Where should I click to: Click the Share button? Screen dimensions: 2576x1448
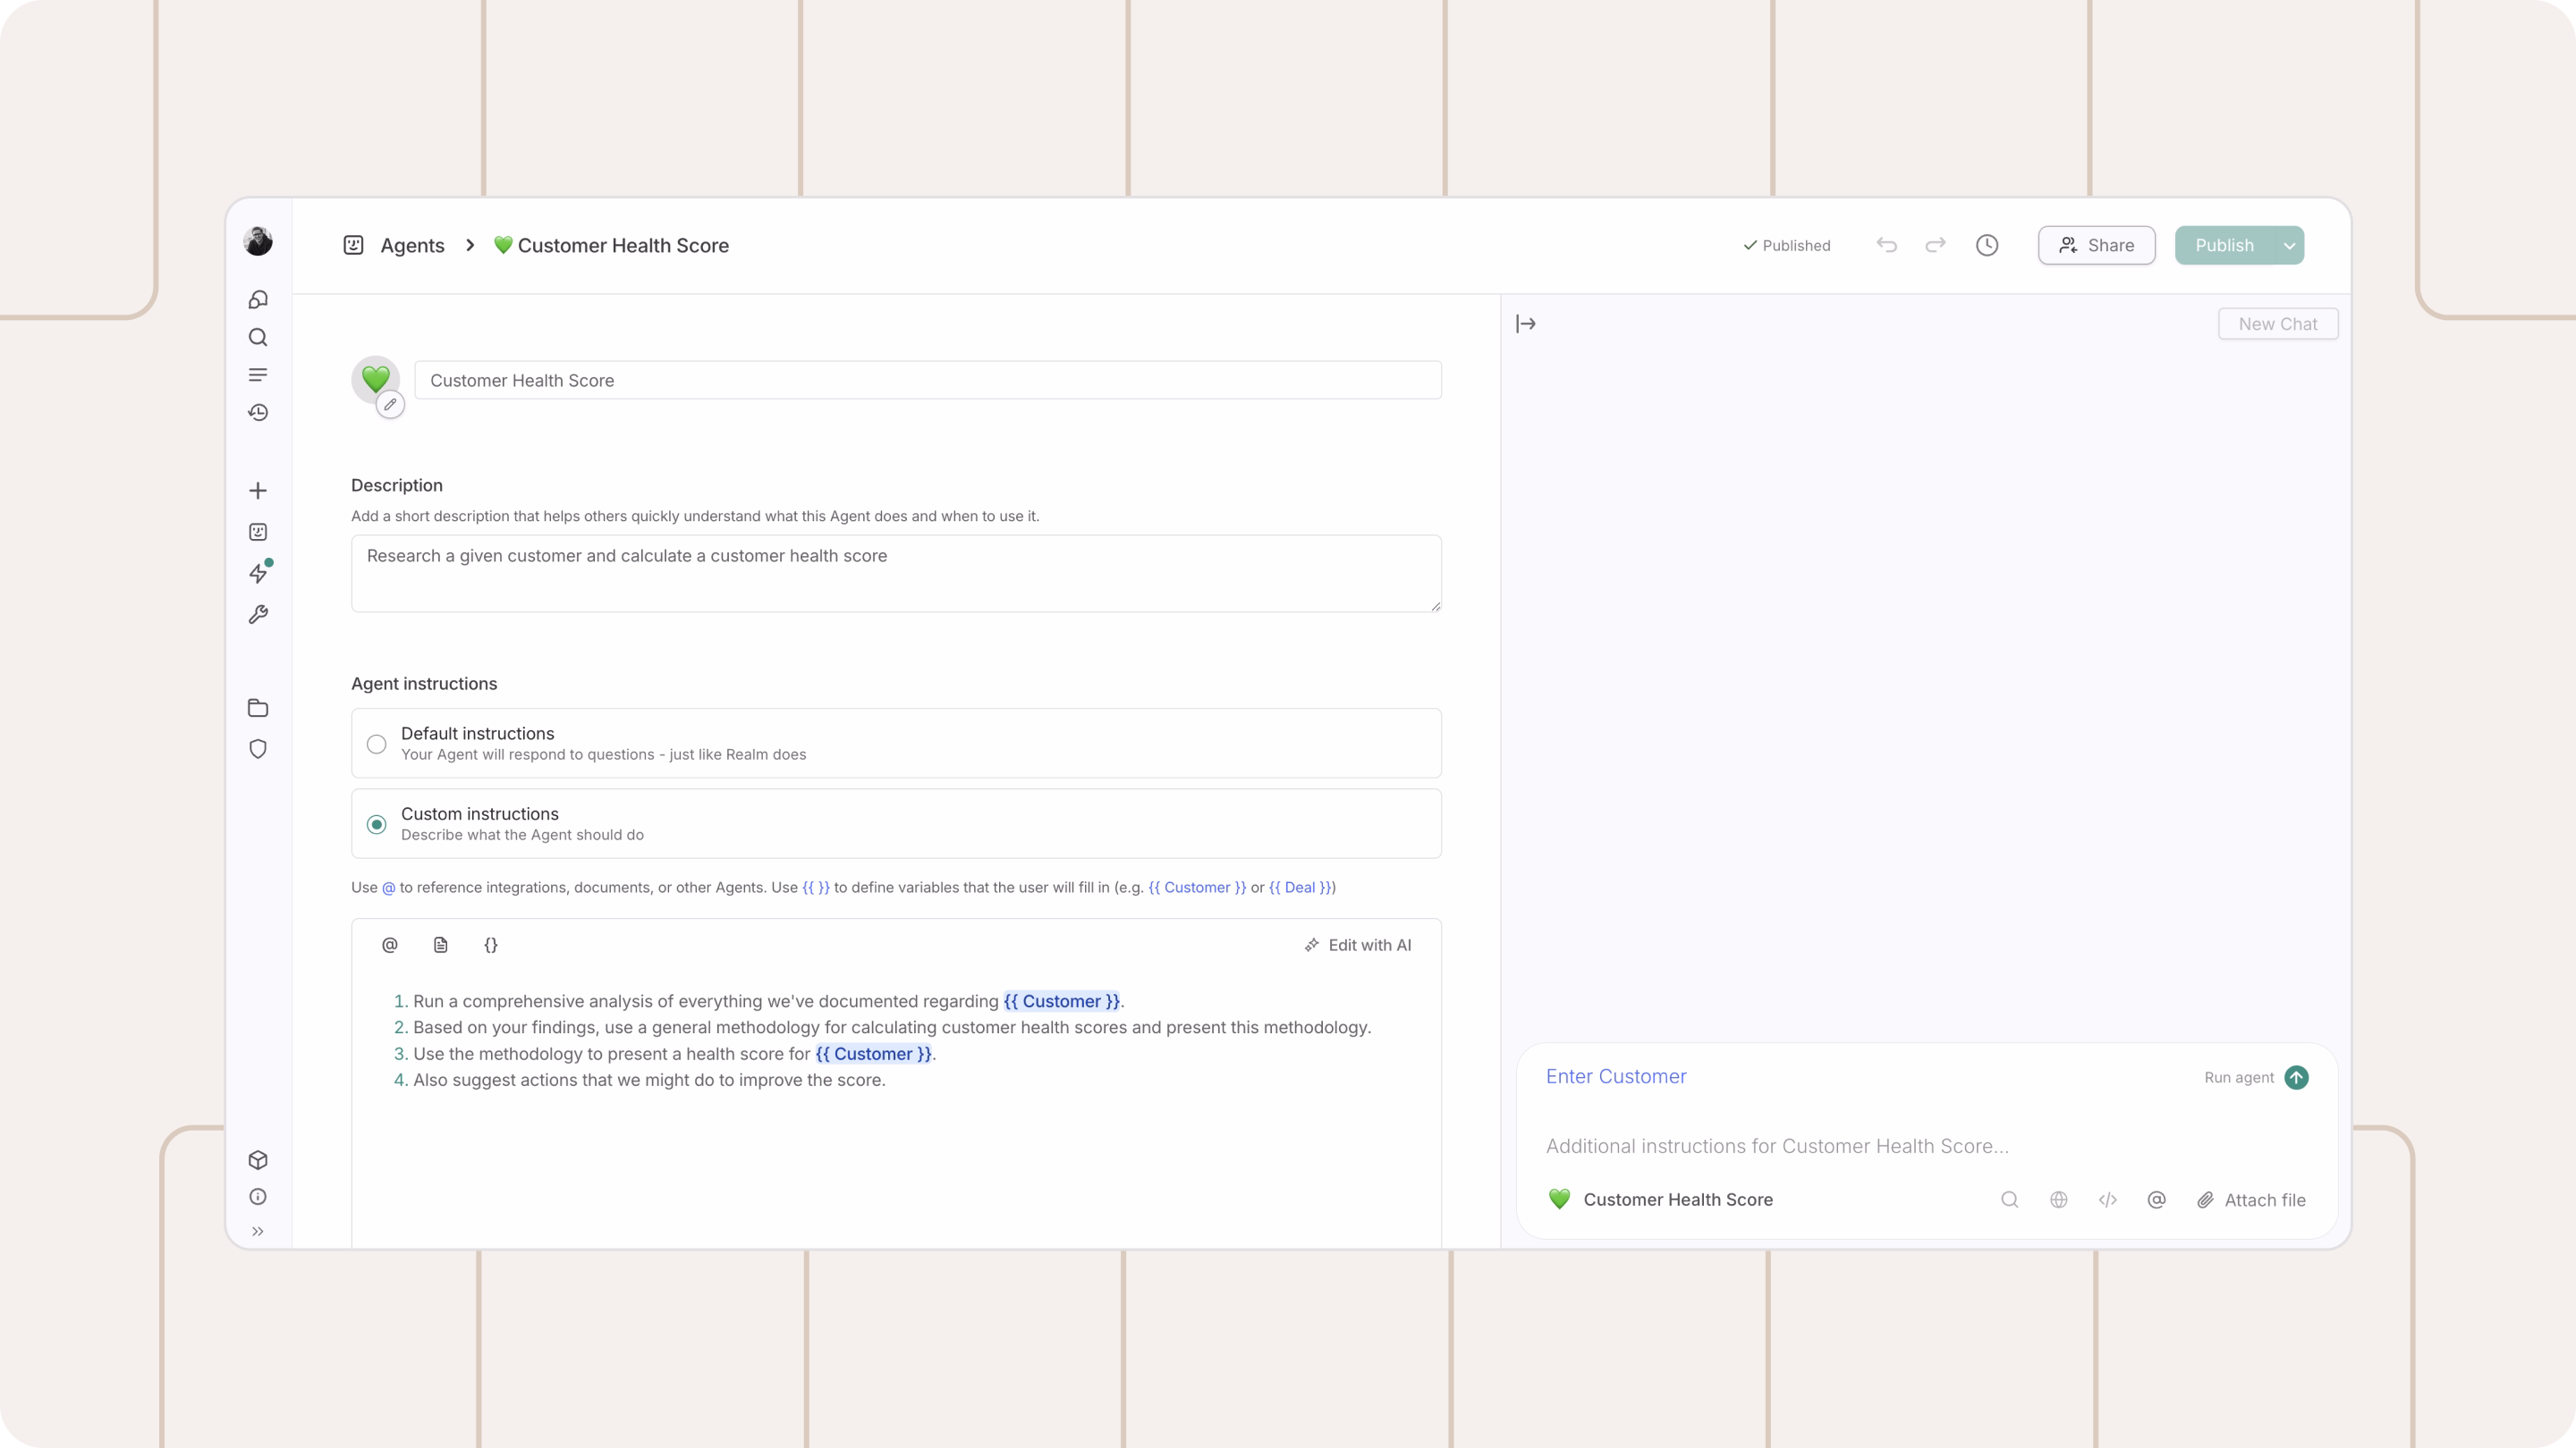click(2096, 246)
